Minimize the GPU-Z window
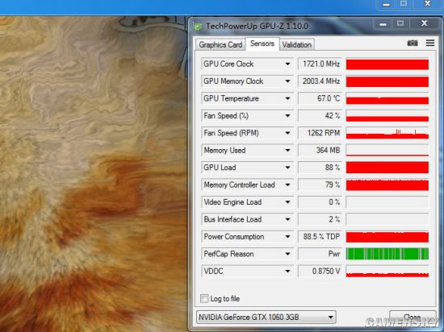 click(383, 23)
